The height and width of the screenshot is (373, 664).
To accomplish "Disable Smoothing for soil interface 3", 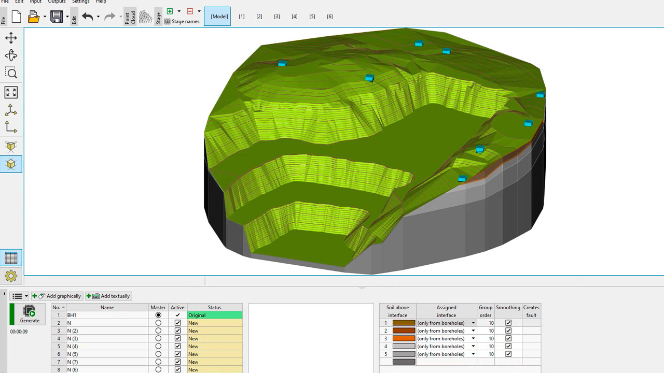I will (508, 338).
